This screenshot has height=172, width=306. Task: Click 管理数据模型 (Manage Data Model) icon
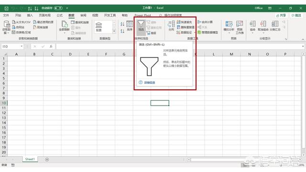point(199,32)
